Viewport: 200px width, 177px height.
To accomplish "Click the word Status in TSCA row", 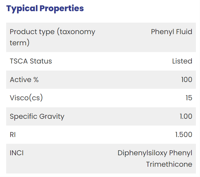I will 41,61.
